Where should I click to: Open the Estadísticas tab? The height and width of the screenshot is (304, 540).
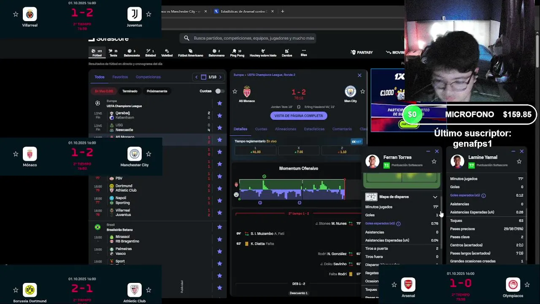[x=314, y=129]
